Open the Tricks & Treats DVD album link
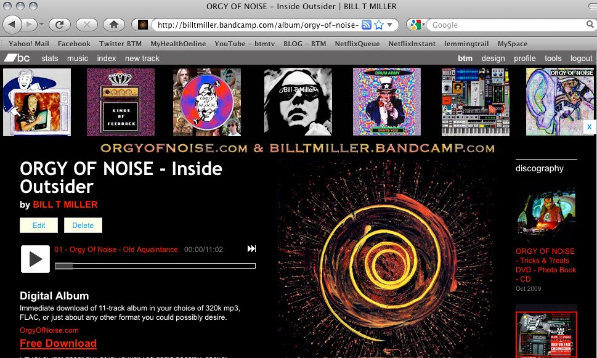This screenshot has height=358, width=597. [x=546, y=265]
